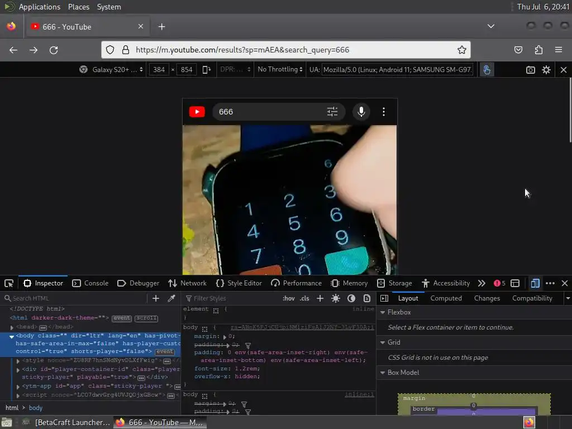Screen dimensions: 572x429
Task: Bookmark this page with the star
Action: coord(462,50)
